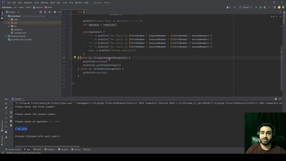Viewport: 286px width, 161px height.
Task: Open Search Everywhere magnifier
Action: click(275, 7)
